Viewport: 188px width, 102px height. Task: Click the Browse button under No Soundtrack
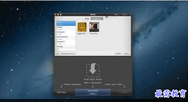[93, 94]
